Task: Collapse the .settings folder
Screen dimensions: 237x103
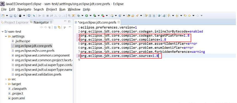Action: (6, 36)
